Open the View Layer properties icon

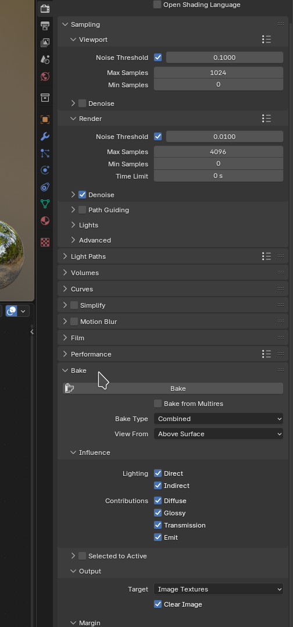click(x=45, y=43)
